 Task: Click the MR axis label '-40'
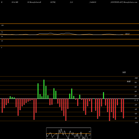pyautogui.click(x=136, y=109)
